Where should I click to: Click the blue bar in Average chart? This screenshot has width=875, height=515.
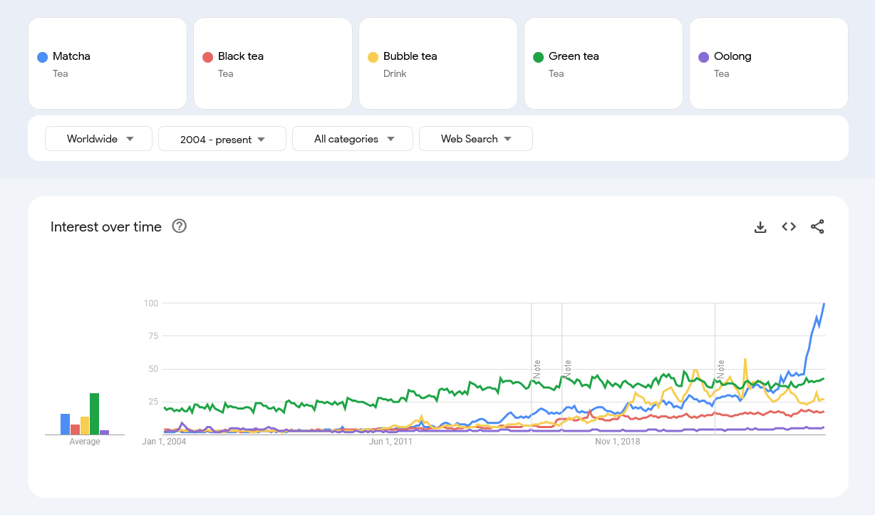(x=65, y=424)
